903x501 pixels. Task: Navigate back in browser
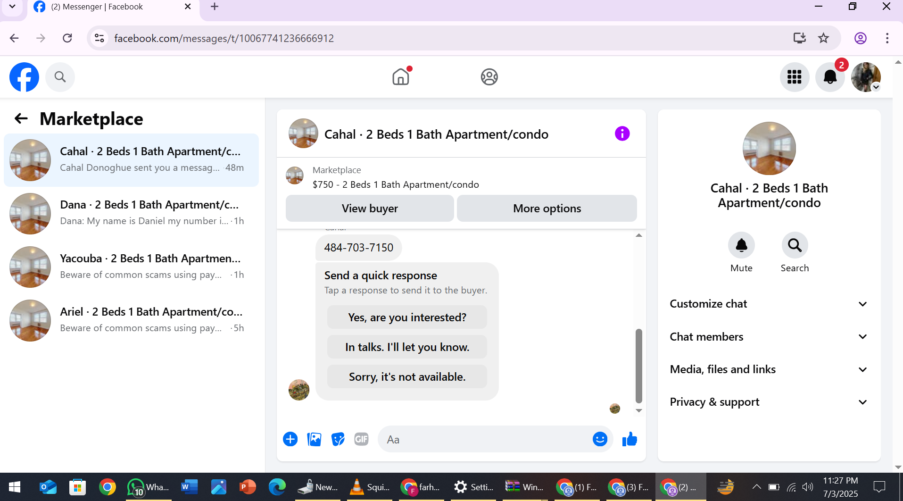(x=14, y=38)
